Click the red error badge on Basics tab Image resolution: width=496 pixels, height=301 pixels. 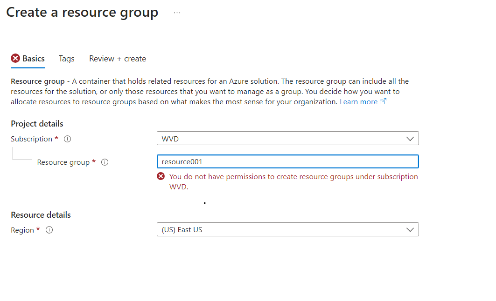coord(14,58)
